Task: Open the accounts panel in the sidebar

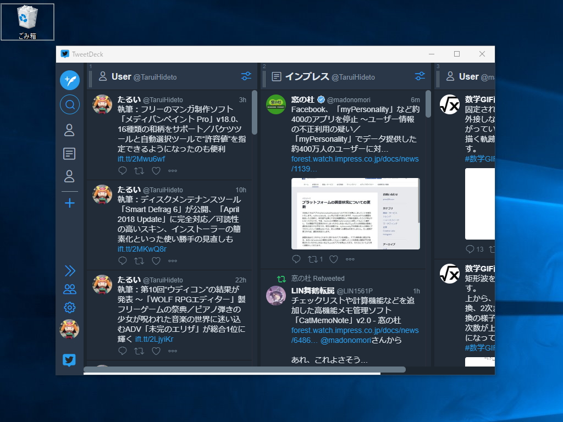Action: (x=69, y=288)
